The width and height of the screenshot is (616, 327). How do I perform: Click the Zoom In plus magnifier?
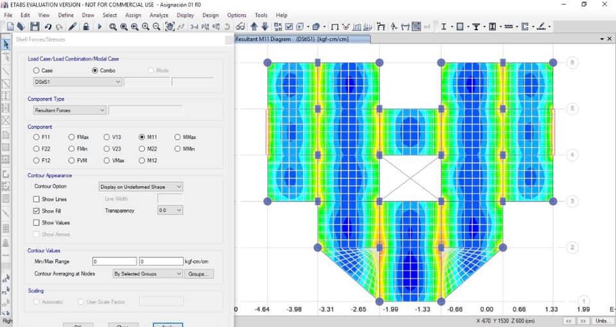point(146,27)
